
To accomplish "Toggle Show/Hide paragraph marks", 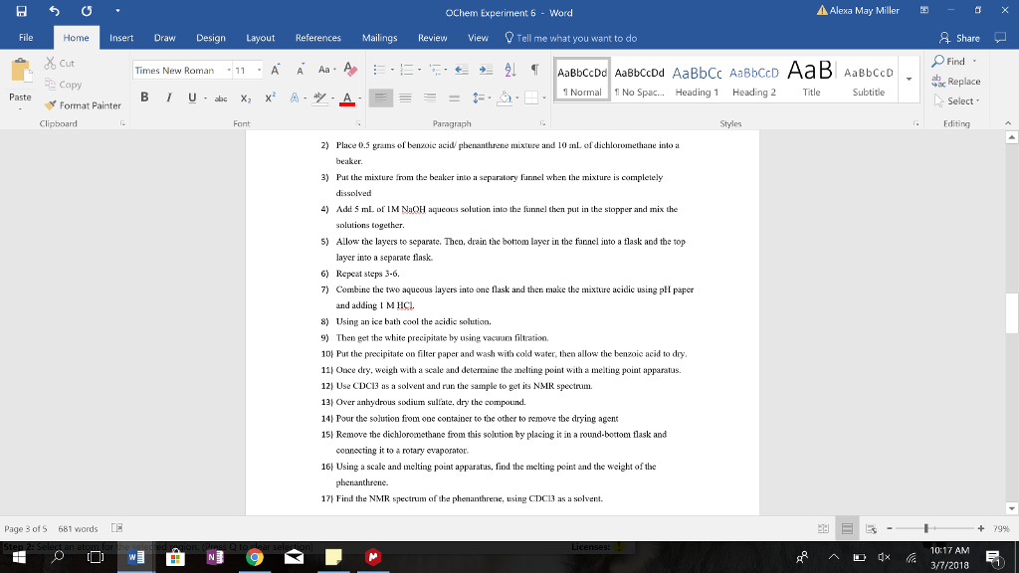I will [535, 70].
